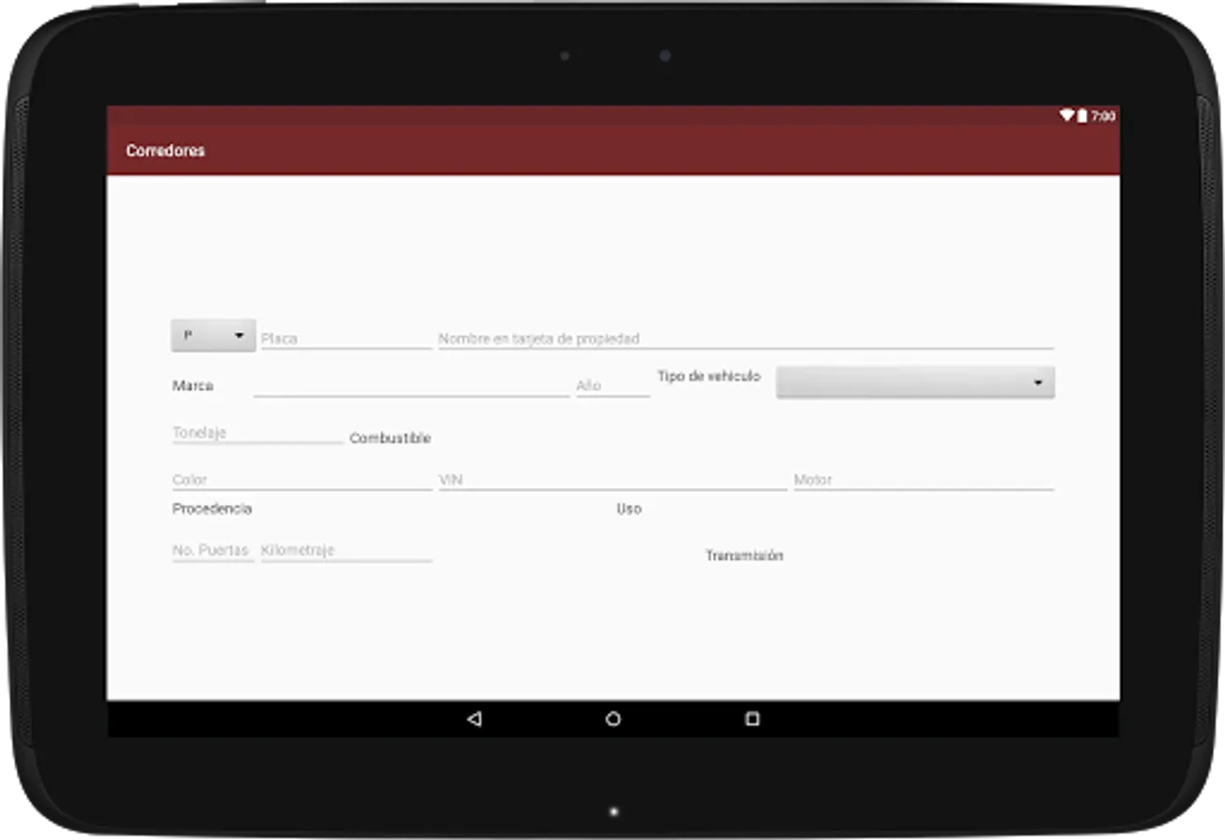Click the Wi-Fi status icon
The image size is (1225, 840).
(1066, 116)
